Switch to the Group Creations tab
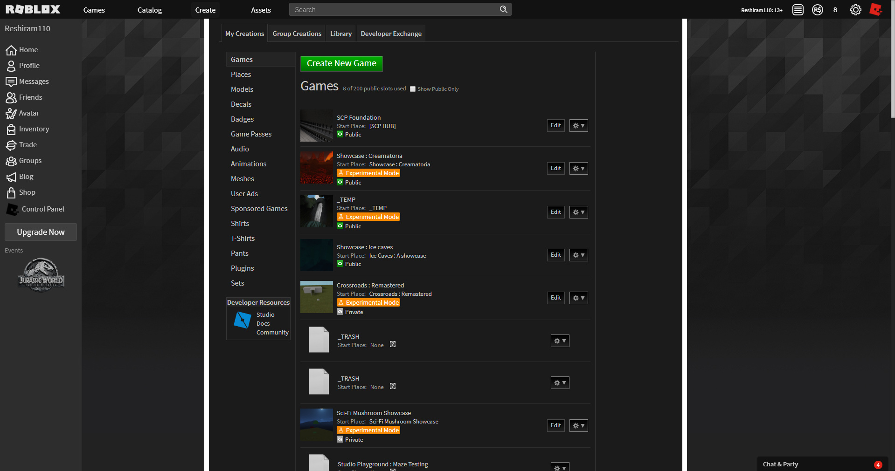Image resolution: width=895 pixels, height=471 pixels. click(297, 33)
